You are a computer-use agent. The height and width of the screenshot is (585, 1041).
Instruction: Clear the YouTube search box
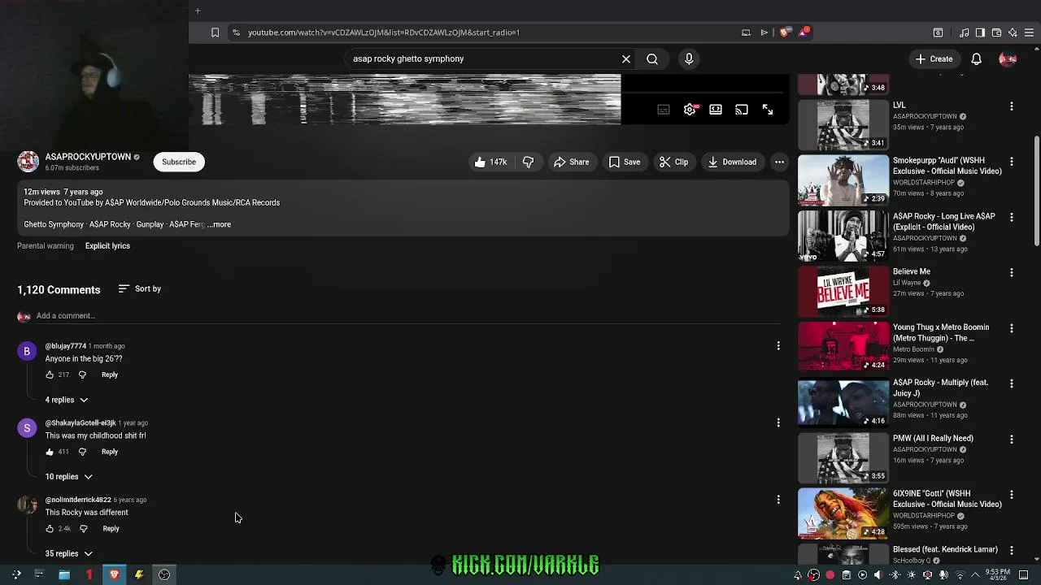click(x=626, y=59)
